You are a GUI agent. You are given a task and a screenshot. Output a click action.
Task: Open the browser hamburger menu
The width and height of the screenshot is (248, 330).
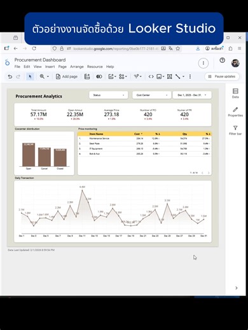[240, 48]
